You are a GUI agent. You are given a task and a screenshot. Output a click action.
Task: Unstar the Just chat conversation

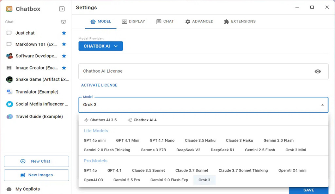(x=64, y=33)
